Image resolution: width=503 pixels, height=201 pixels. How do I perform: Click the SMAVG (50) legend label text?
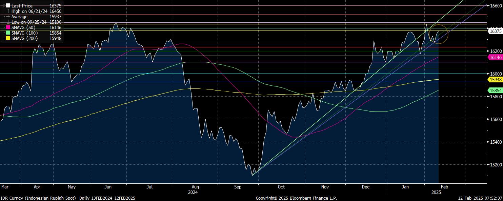click(23, 27)
